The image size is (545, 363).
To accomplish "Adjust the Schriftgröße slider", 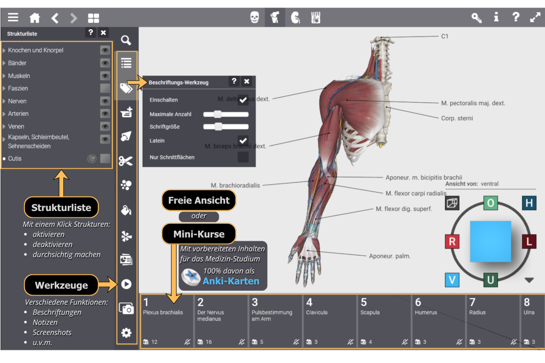I will tap(226, 126).
